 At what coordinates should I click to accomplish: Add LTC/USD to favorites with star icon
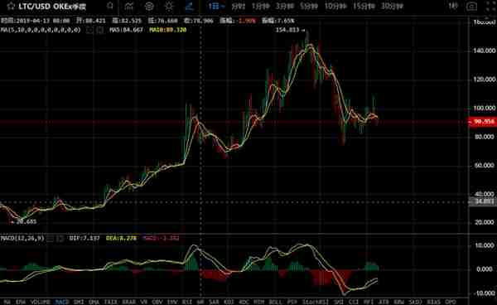[x=11, y=6]
